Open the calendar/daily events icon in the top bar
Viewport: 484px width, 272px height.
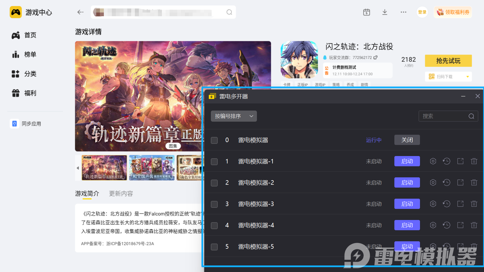pyautogui.click(x=366, y=12)
